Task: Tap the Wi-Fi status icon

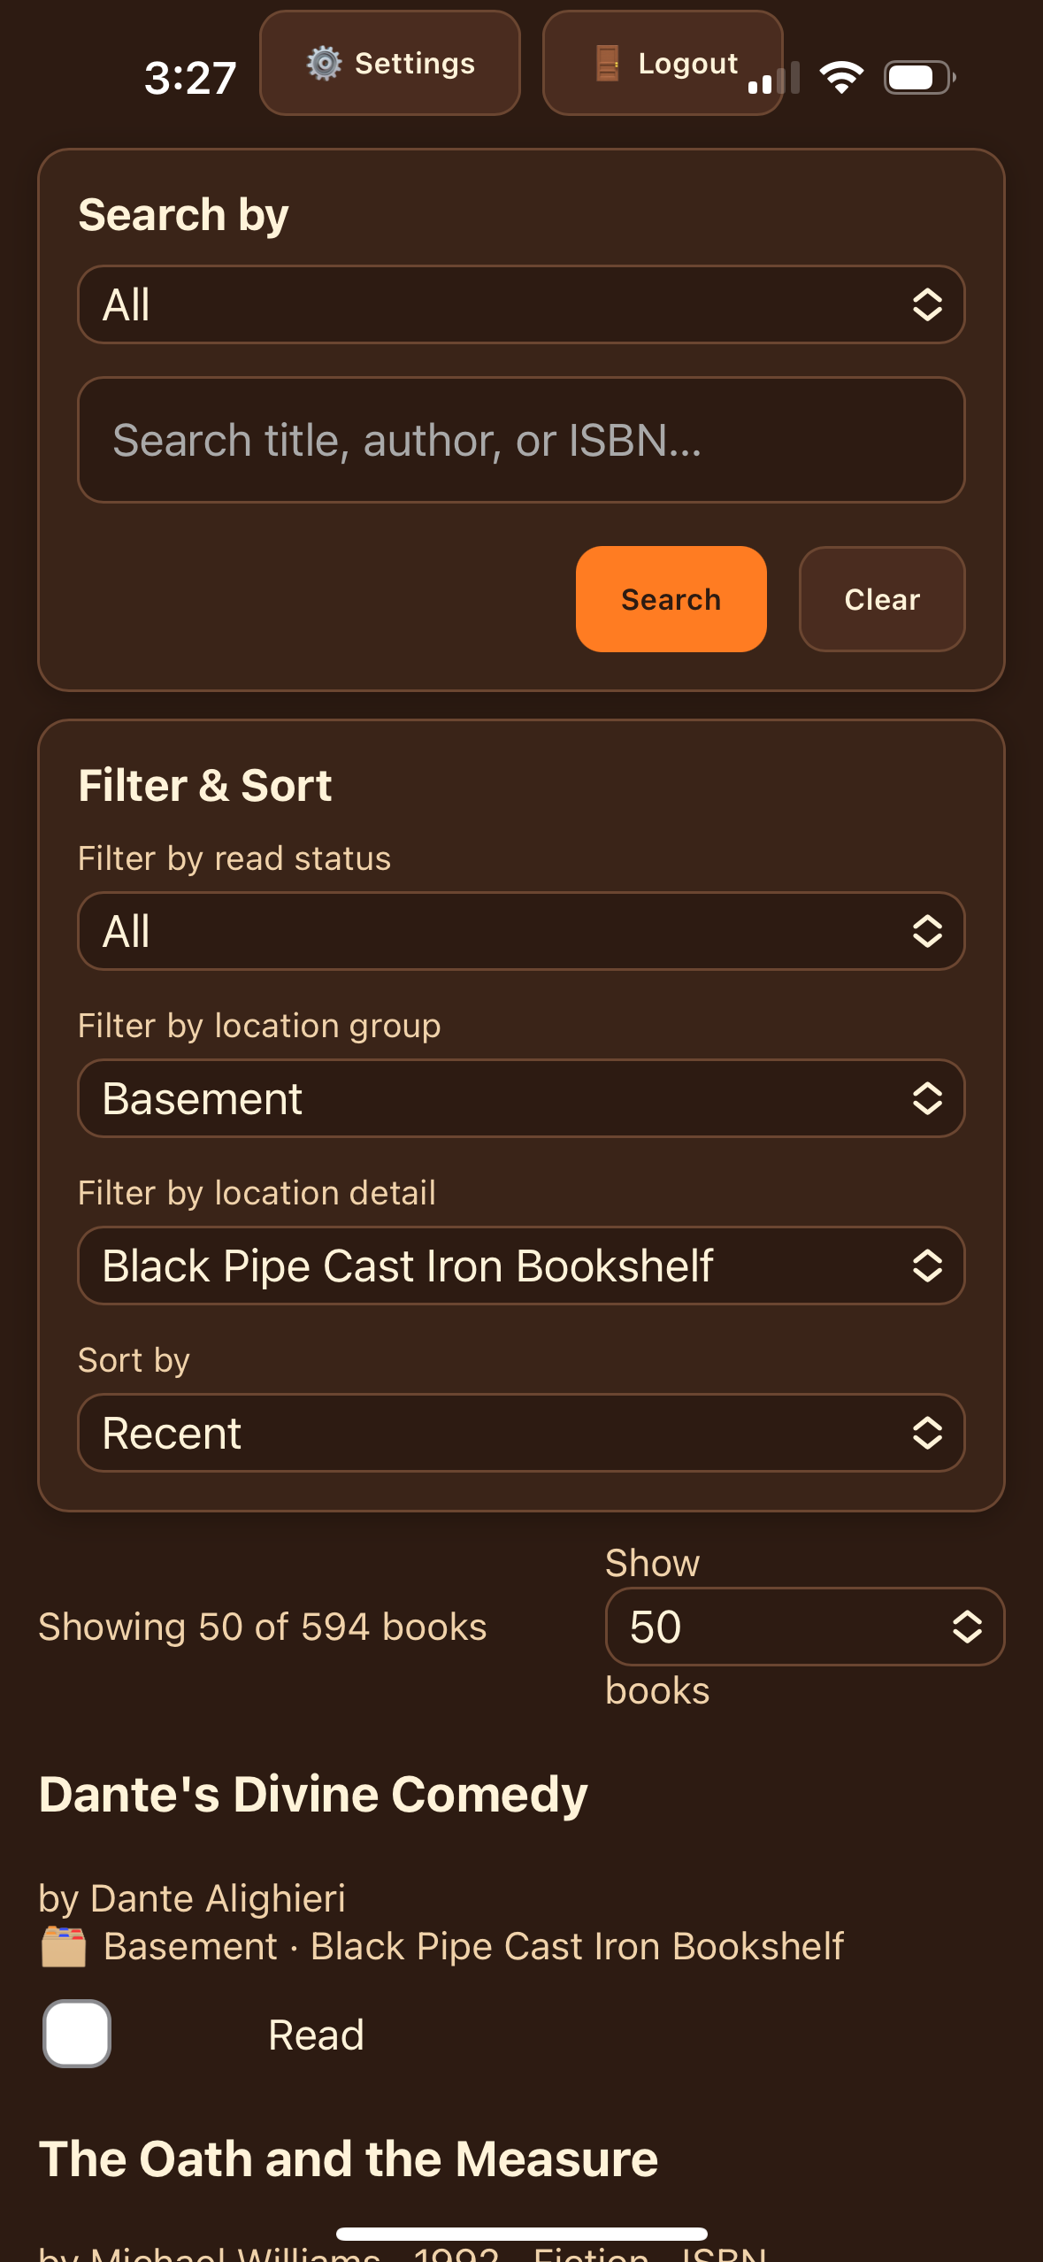Action: pyautogui.click(x=840, y=77)
